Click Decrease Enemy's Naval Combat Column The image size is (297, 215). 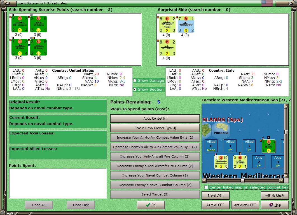pyautogui.click(x=155, y=185)
